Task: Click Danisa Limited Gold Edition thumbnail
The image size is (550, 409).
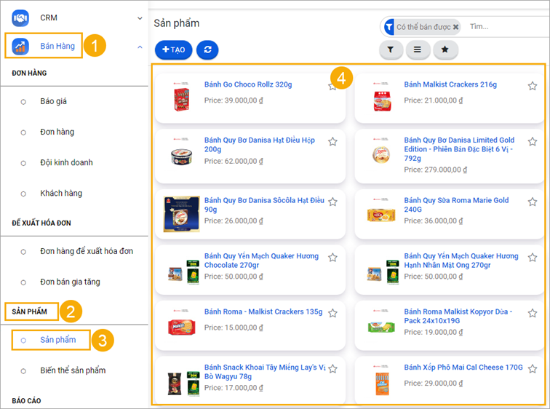Action: point(381,151)
